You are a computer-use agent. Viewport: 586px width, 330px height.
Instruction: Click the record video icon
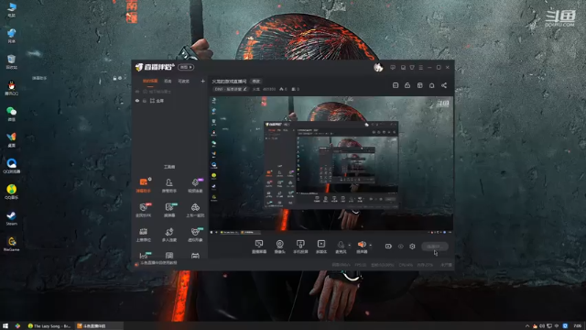388,247
